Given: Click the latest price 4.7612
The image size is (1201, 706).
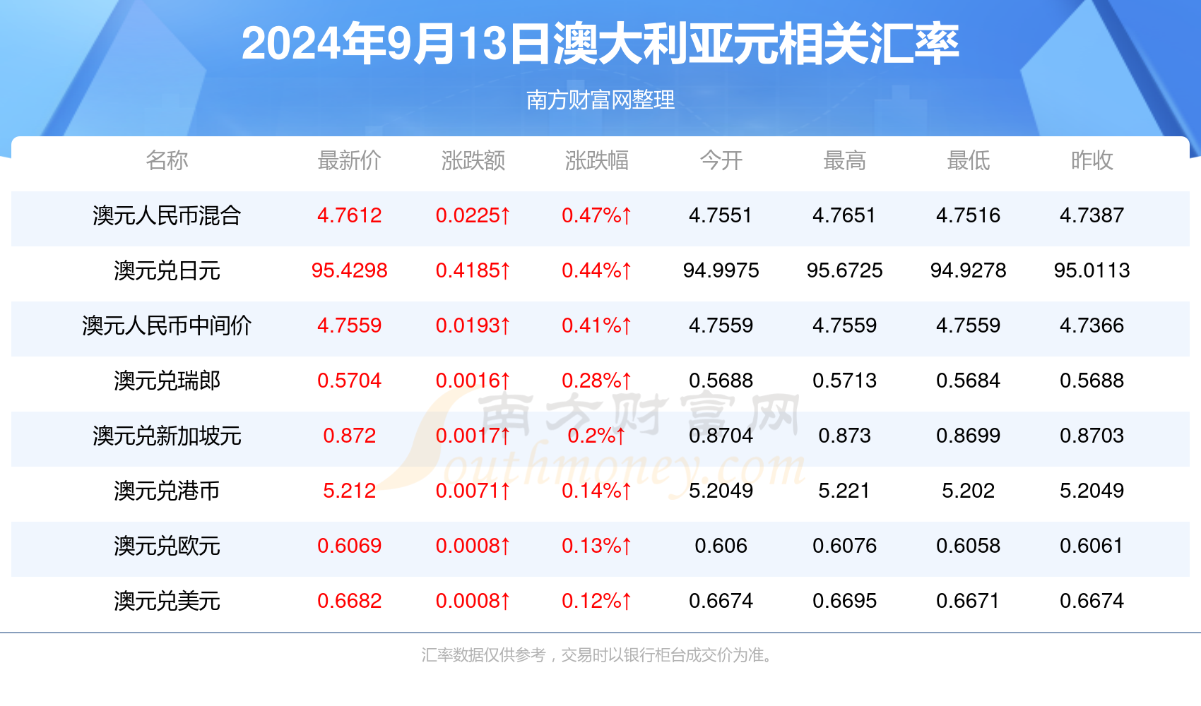Looking at the screenshot, I should coord(349,215).
